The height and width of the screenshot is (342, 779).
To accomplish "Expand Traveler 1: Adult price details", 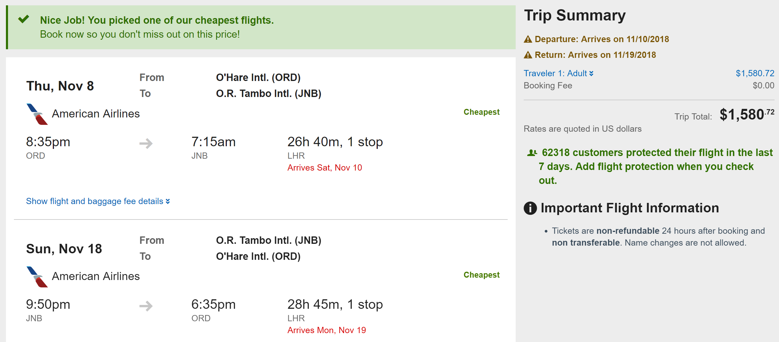I will click(558, 74).
